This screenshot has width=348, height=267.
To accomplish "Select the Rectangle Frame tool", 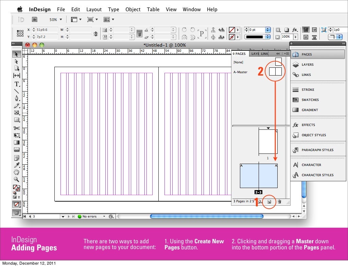I will pyautogui.click(x=16, y=112).
